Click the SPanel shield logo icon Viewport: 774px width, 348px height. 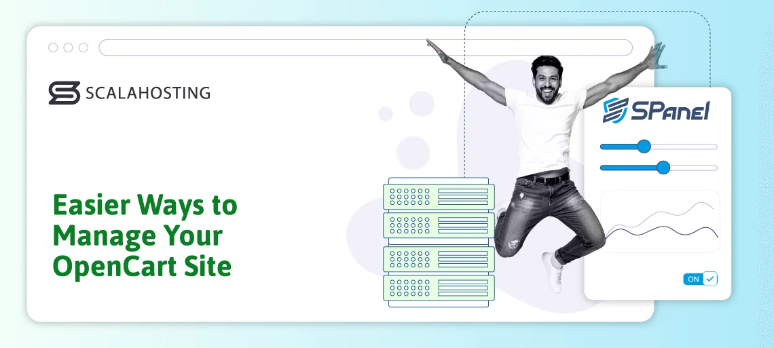[616, 110]
